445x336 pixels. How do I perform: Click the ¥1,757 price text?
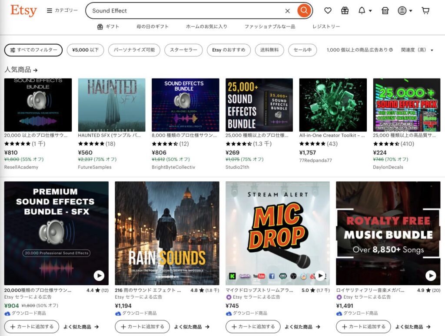pos(308,153)
